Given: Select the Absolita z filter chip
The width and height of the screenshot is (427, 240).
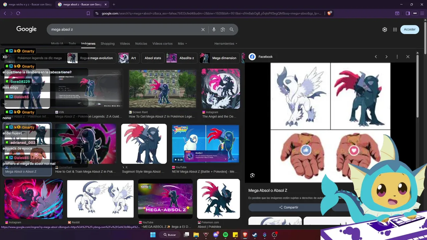Looking at the screenshot, I should coord(181,58).
